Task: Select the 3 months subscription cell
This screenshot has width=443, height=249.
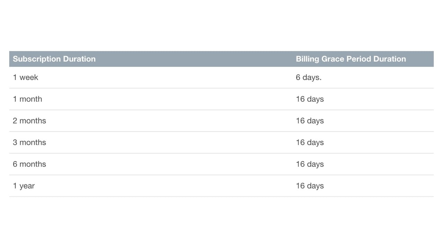Action: pos(29,142)
